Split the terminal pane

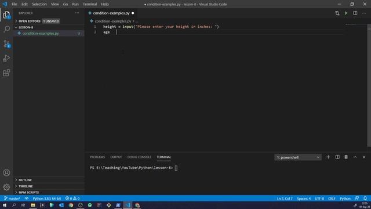337,157
